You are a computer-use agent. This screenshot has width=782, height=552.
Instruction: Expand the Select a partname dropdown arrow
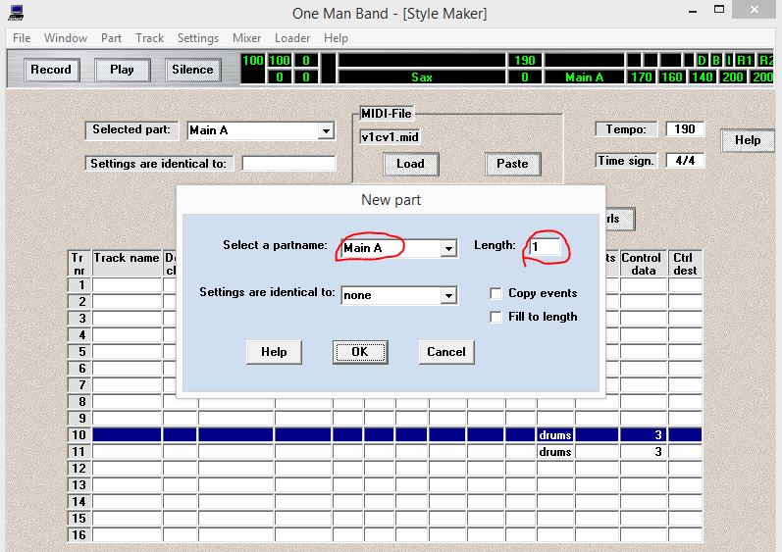click(x=448, y=248)
